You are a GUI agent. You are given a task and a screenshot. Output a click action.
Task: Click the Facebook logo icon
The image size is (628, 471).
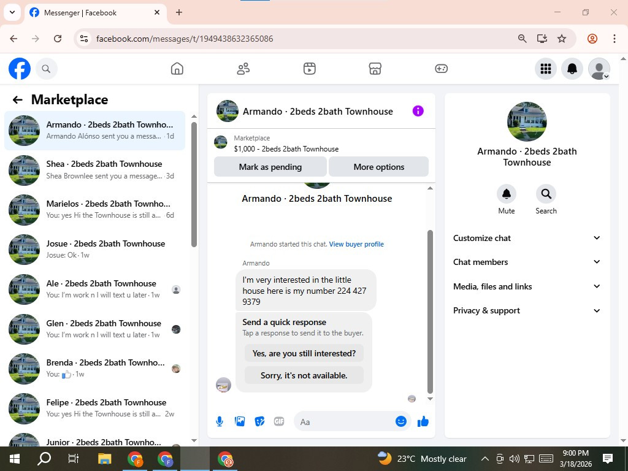(19, 69)
